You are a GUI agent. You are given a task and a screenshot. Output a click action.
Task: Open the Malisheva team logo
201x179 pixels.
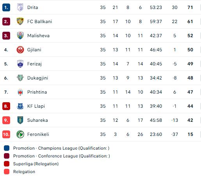coord(20,36)
